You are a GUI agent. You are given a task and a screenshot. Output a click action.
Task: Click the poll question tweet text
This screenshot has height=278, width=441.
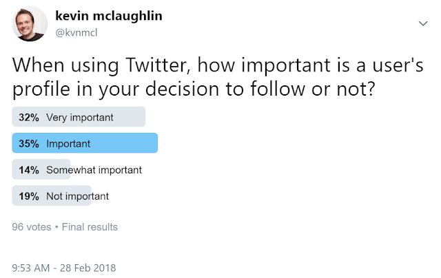[x=207, y=78]
